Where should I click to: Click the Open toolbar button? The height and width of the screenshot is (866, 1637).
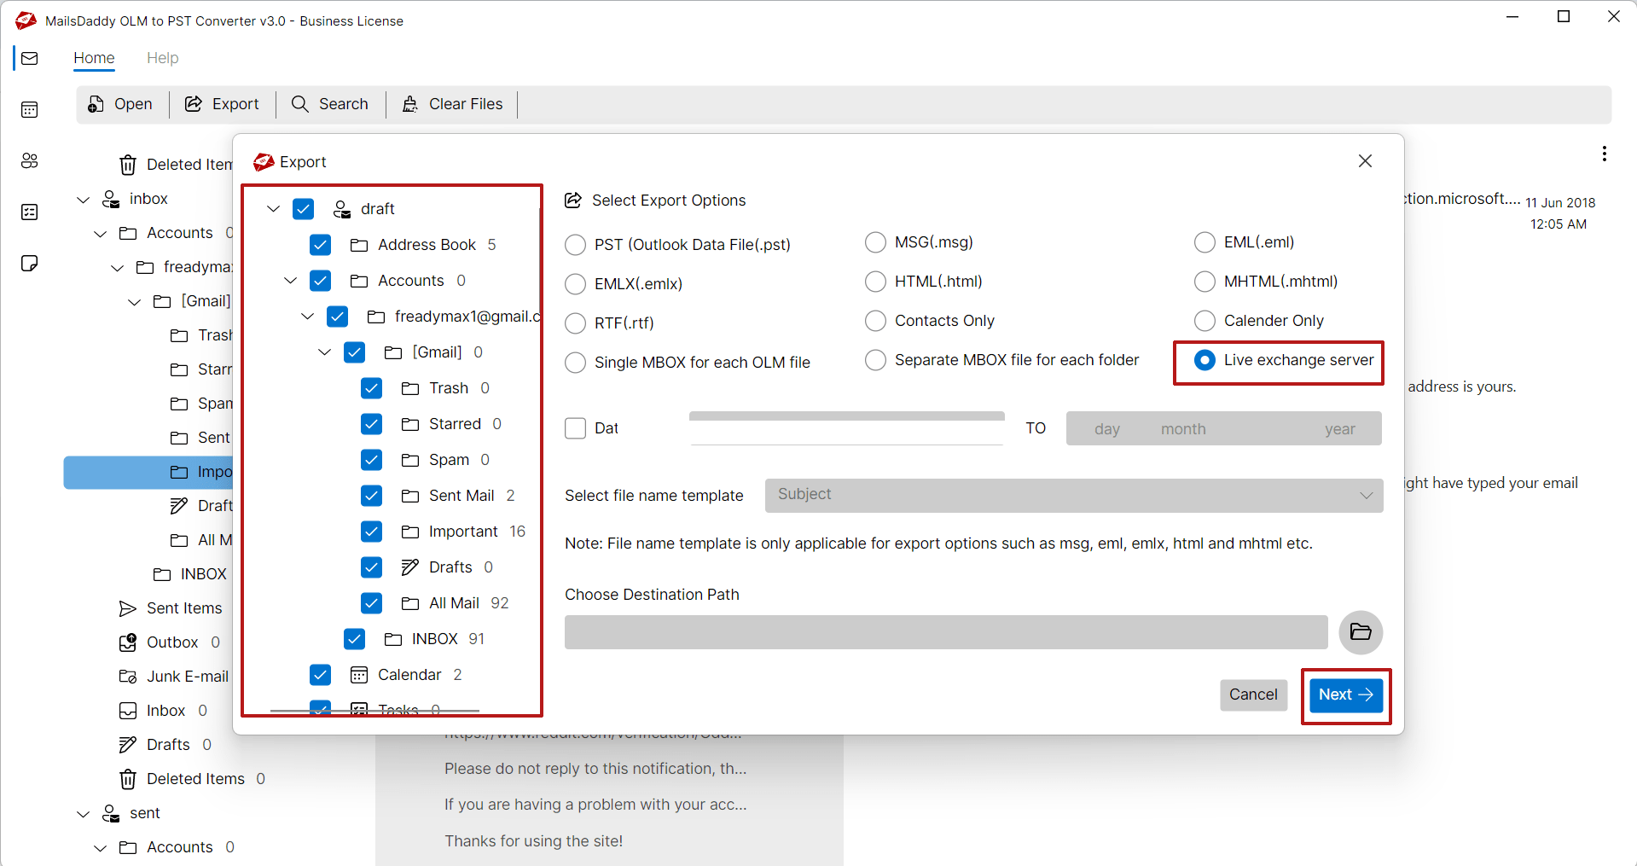pyautogui.click(x=120, y=104)
